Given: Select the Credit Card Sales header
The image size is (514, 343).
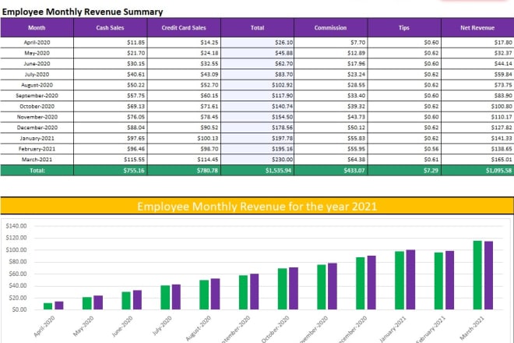Looking at the screenshot, I should tap(184, 27).
